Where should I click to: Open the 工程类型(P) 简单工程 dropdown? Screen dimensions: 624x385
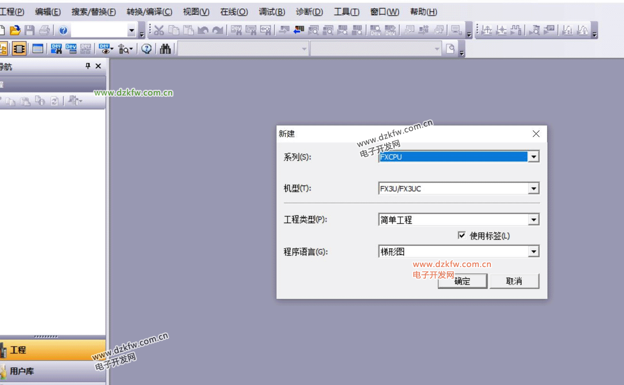coord(534,220)
